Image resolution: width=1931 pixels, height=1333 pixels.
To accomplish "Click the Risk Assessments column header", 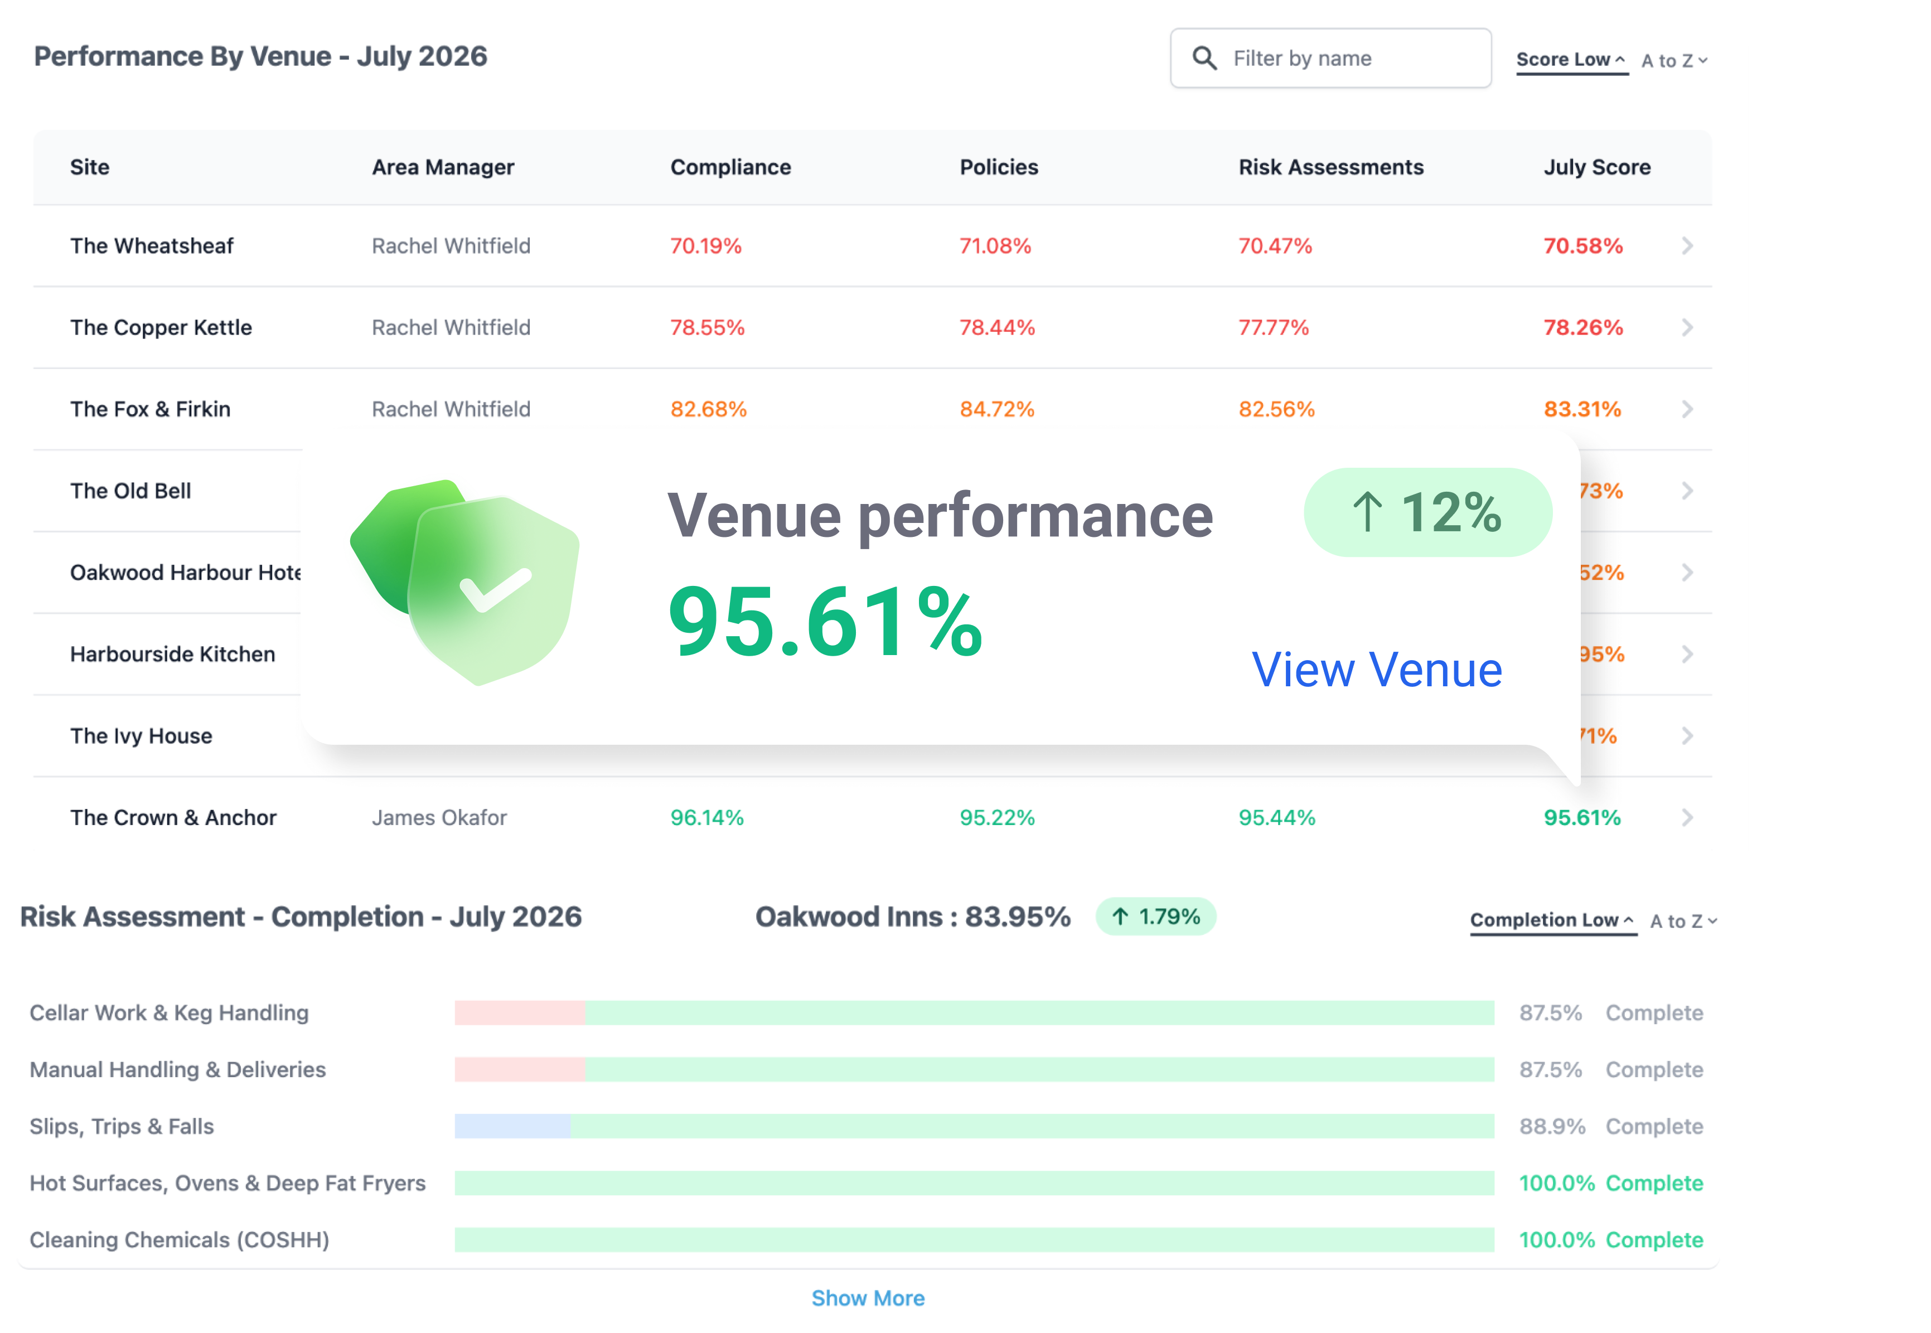I will coord(1330,167).
